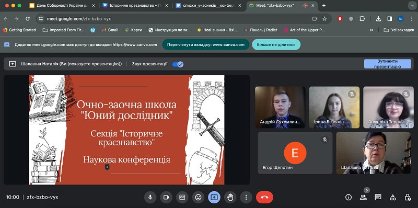
Task: Show participants list with 6 badge
Action: point(363,197)
